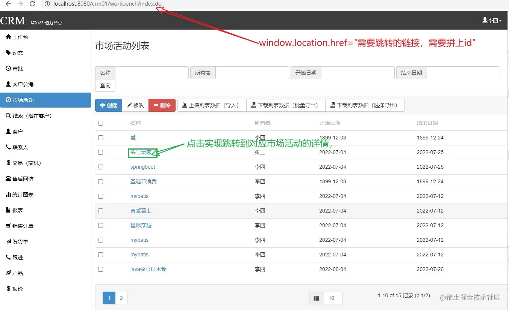509x310 pixels.
Task: Click the localhost URL address bar
Action: click(x=107, y=4)
